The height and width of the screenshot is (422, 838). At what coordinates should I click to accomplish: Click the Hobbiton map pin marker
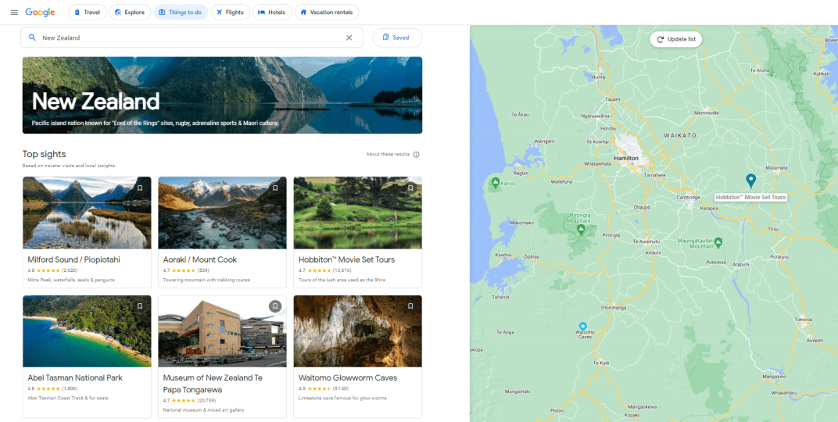(750, 181)
